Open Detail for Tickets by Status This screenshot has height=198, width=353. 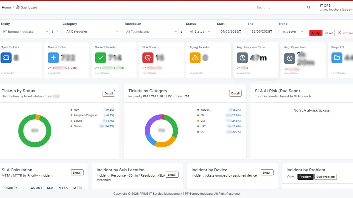point(109,93)
